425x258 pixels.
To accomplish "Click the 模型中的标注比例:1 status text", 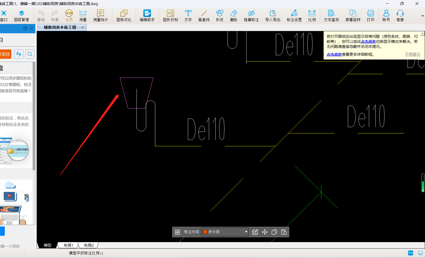I will click(x=86, y=253).
